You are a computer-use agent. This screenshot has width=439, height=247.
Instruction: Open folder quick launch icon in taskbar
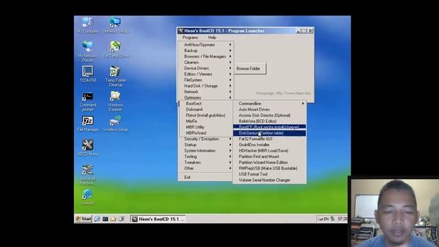[x=113, y=219]
